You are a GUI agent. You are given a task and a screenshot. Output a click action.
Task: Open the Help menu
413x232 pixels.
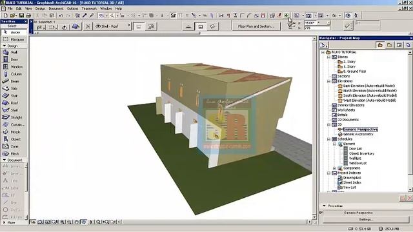[x=119, y=8]
